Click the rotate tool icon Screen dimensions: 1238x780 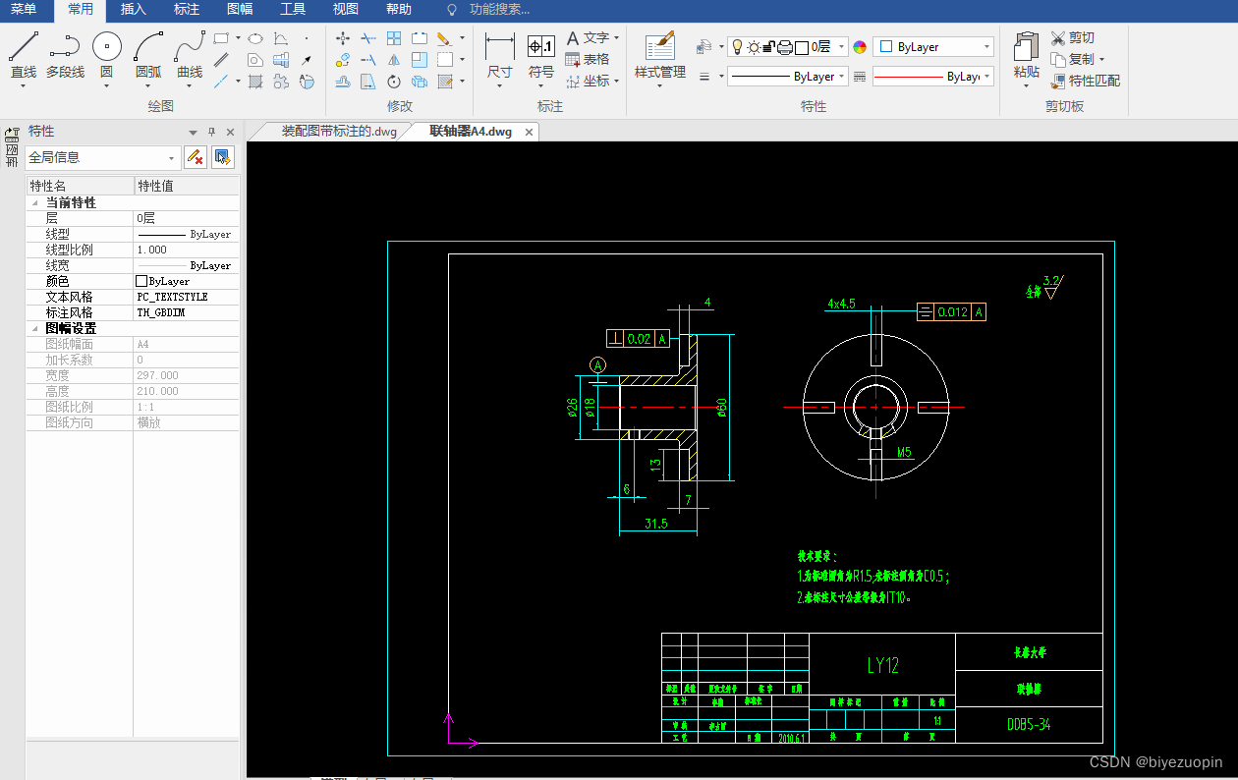pos(394,82)
